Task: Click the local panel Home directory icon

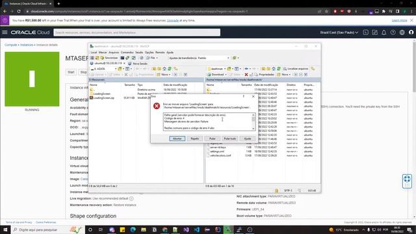Action: pos(164,69)
